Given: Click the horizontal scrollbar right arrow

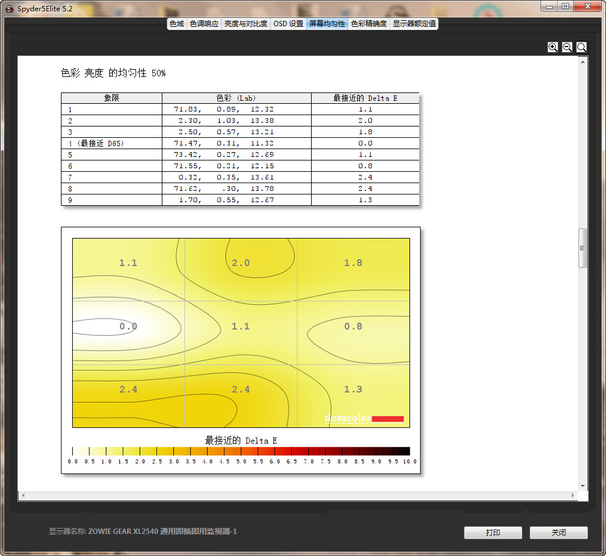Looking at the screenshot, I should [x=573, y=495].
